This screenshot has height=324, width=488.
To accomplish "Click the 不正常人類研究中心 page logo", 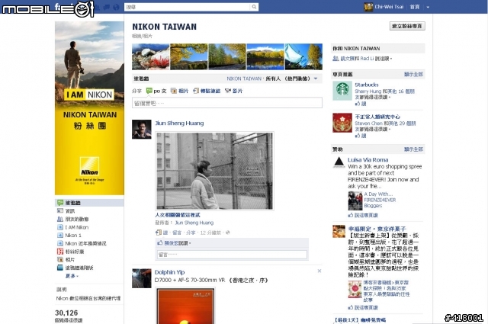I will click(x=342, y=123).
